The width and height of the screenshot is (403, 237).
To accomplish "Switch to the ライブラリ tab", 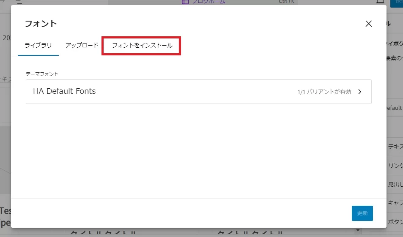I will pyautogui.click(x=38, y=46).
